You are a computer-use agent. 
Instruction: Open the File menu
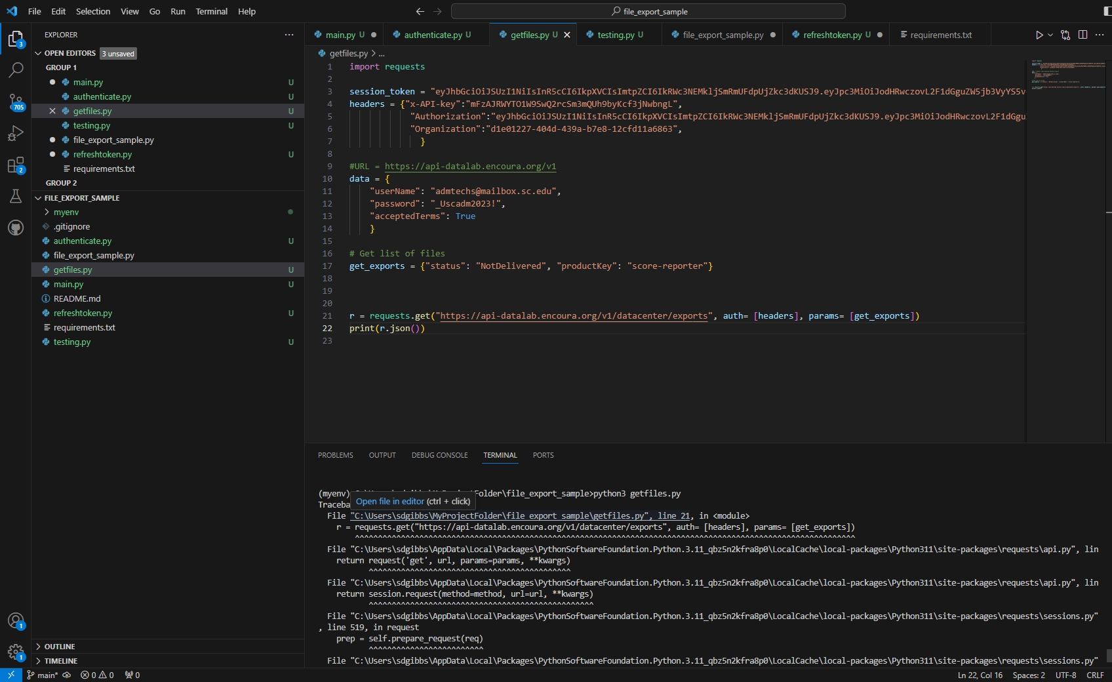coord(35,11)
